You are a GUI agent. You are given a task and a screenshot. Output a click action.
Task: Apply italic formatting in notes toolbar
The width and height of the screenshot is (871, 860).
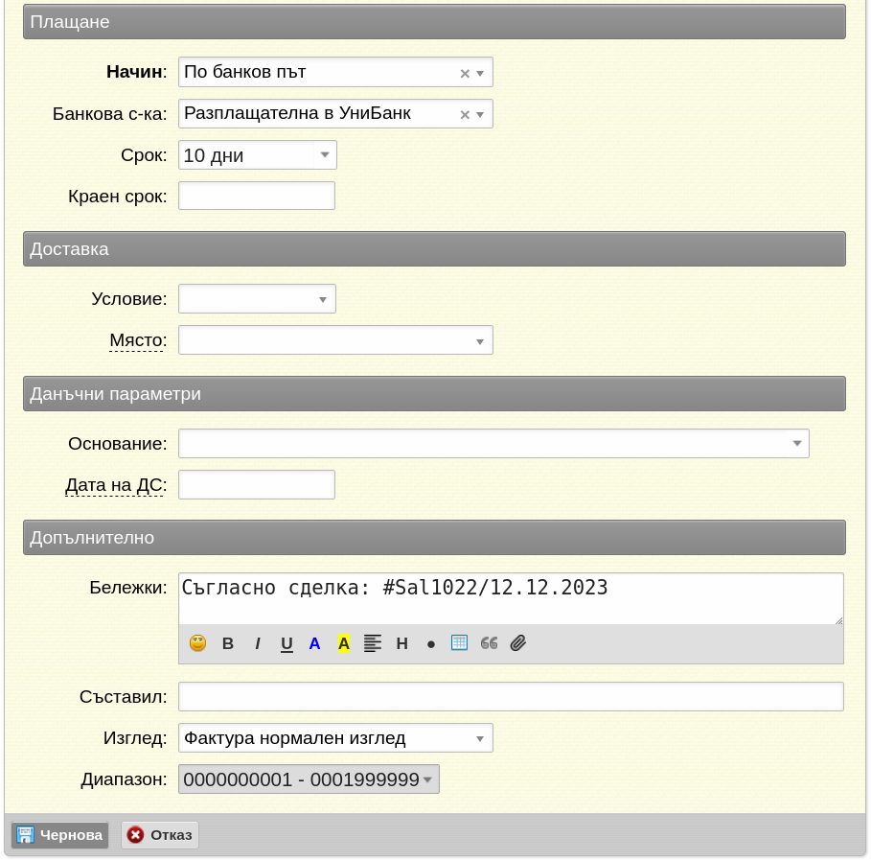point(258,643)
